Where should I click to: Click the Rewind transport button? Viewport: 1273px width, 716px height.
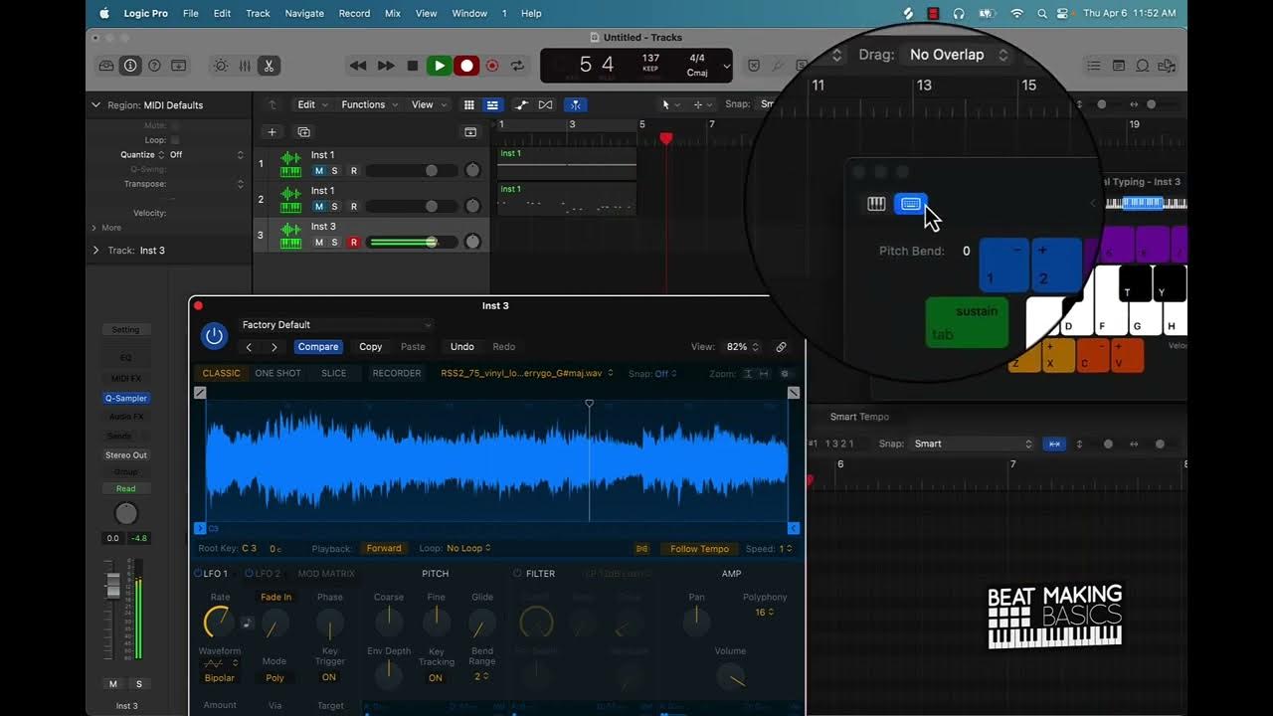358,66
